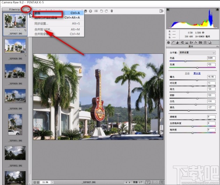Image resolution: width=220 pixels, height=185 pixels.
Task: Choose Select All Ctrl+A menu item
Action: [x=57, y=13]
